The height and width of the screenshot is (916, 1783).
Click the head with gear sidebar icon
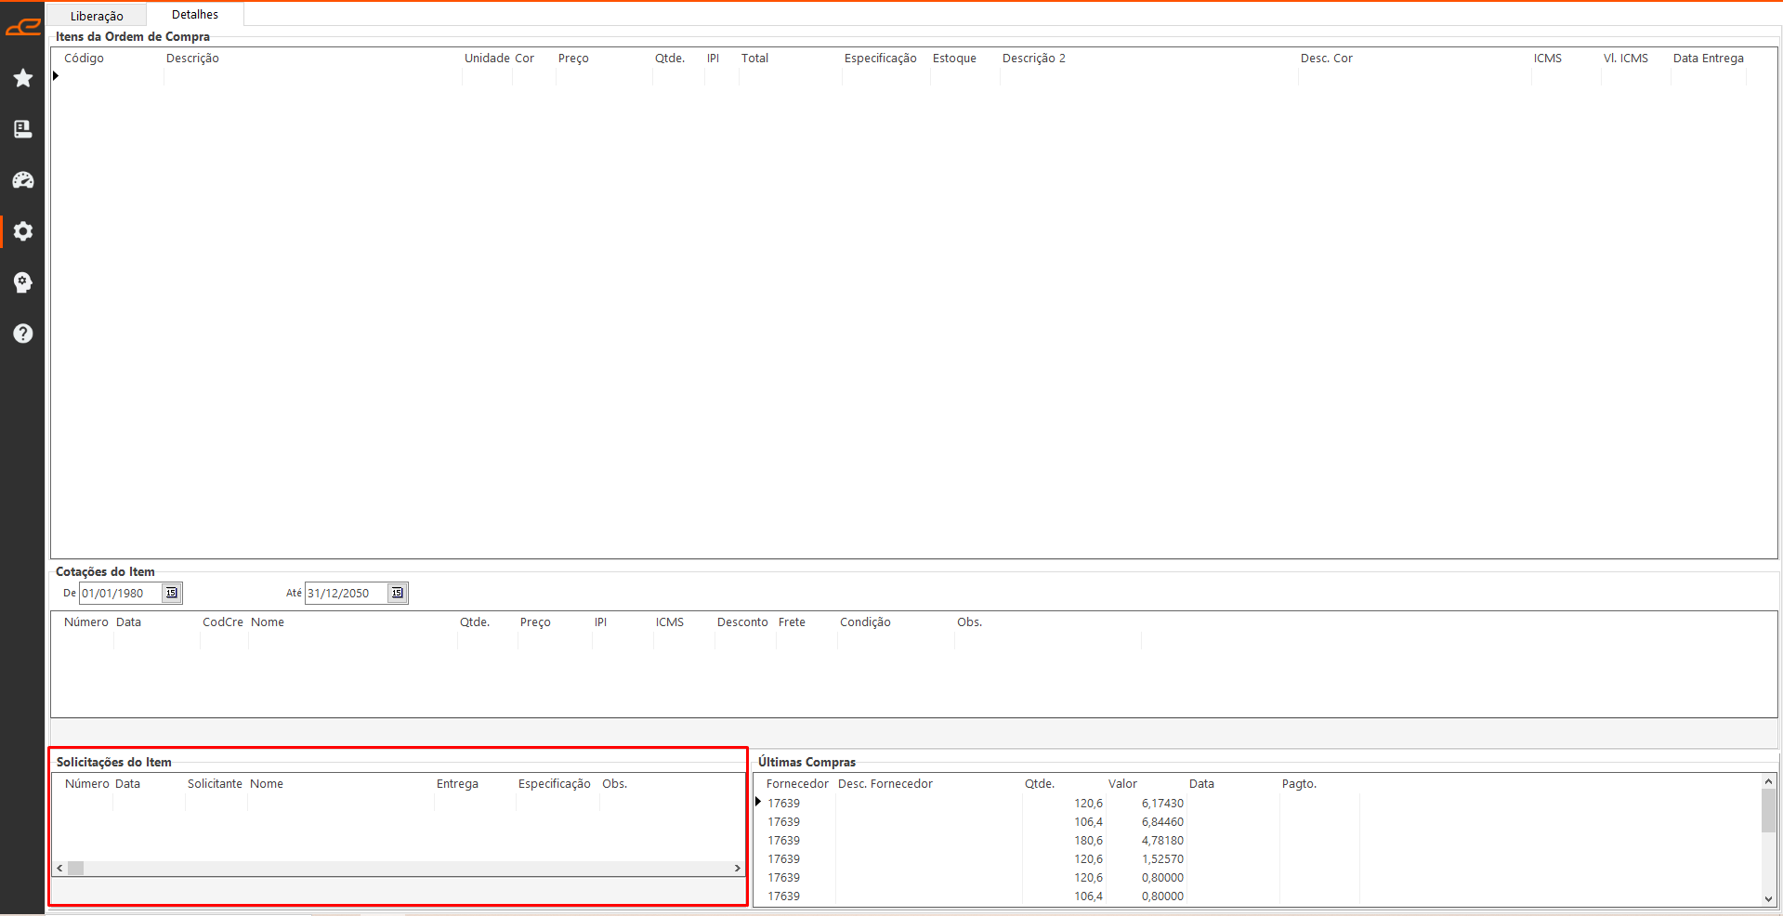(23, 282)
